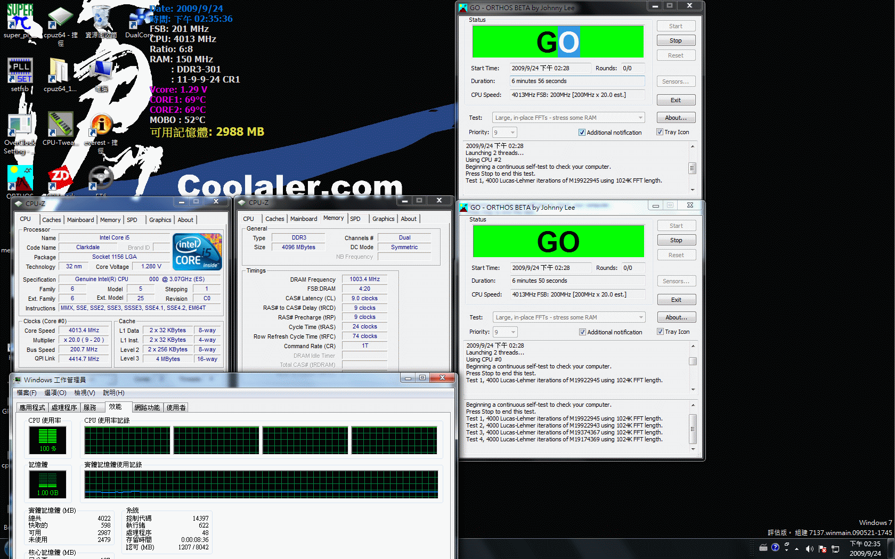Open Action Center flag tray icon
The image size is (895, 559).
[x=823, y=549]
